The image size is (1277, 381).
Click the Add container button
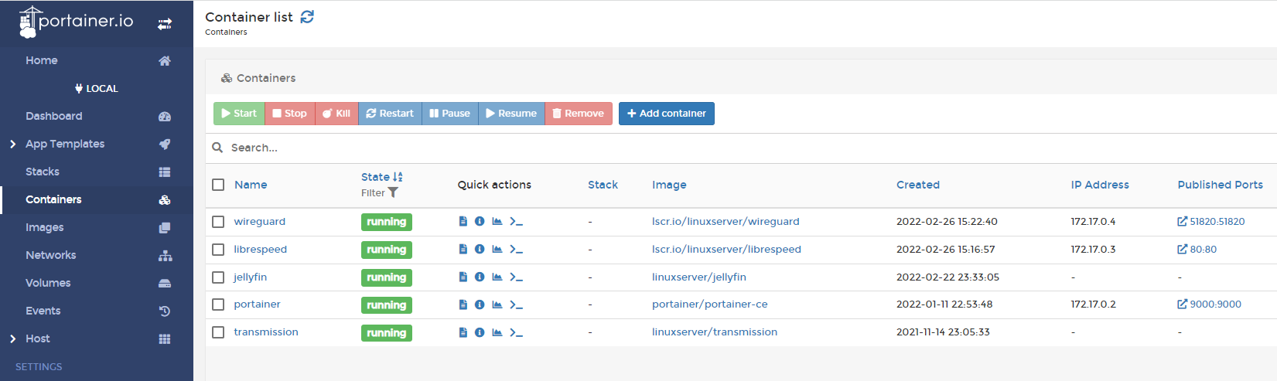click(666, 114)
